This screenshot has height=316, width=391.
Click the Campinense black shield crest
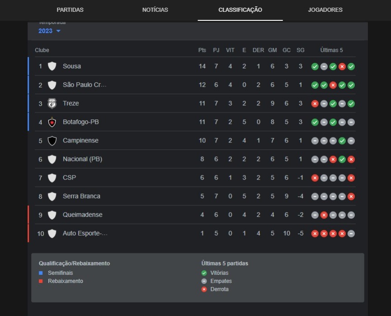[52, 141]
